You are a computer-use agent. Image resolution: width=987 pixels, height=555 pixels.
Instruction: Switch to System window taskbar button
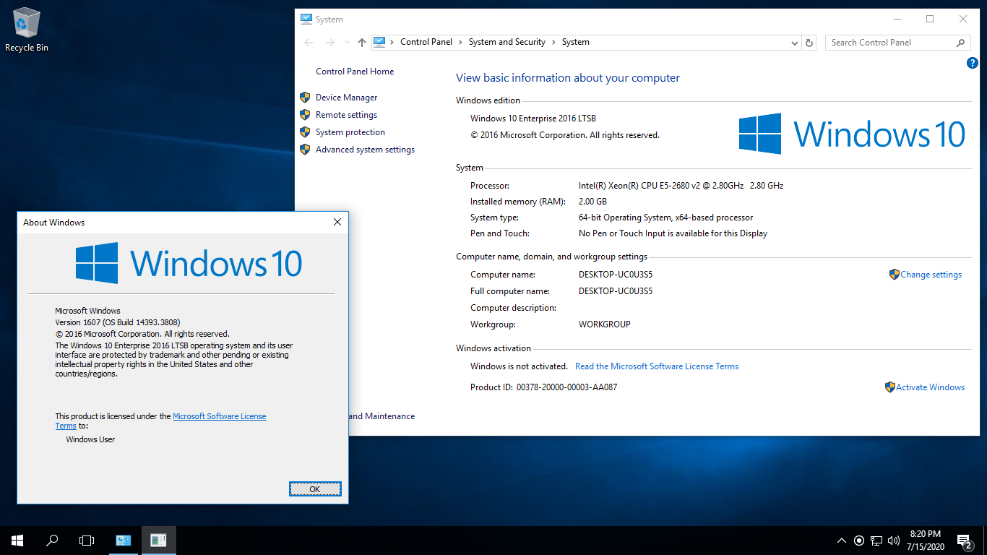[124, 540]
